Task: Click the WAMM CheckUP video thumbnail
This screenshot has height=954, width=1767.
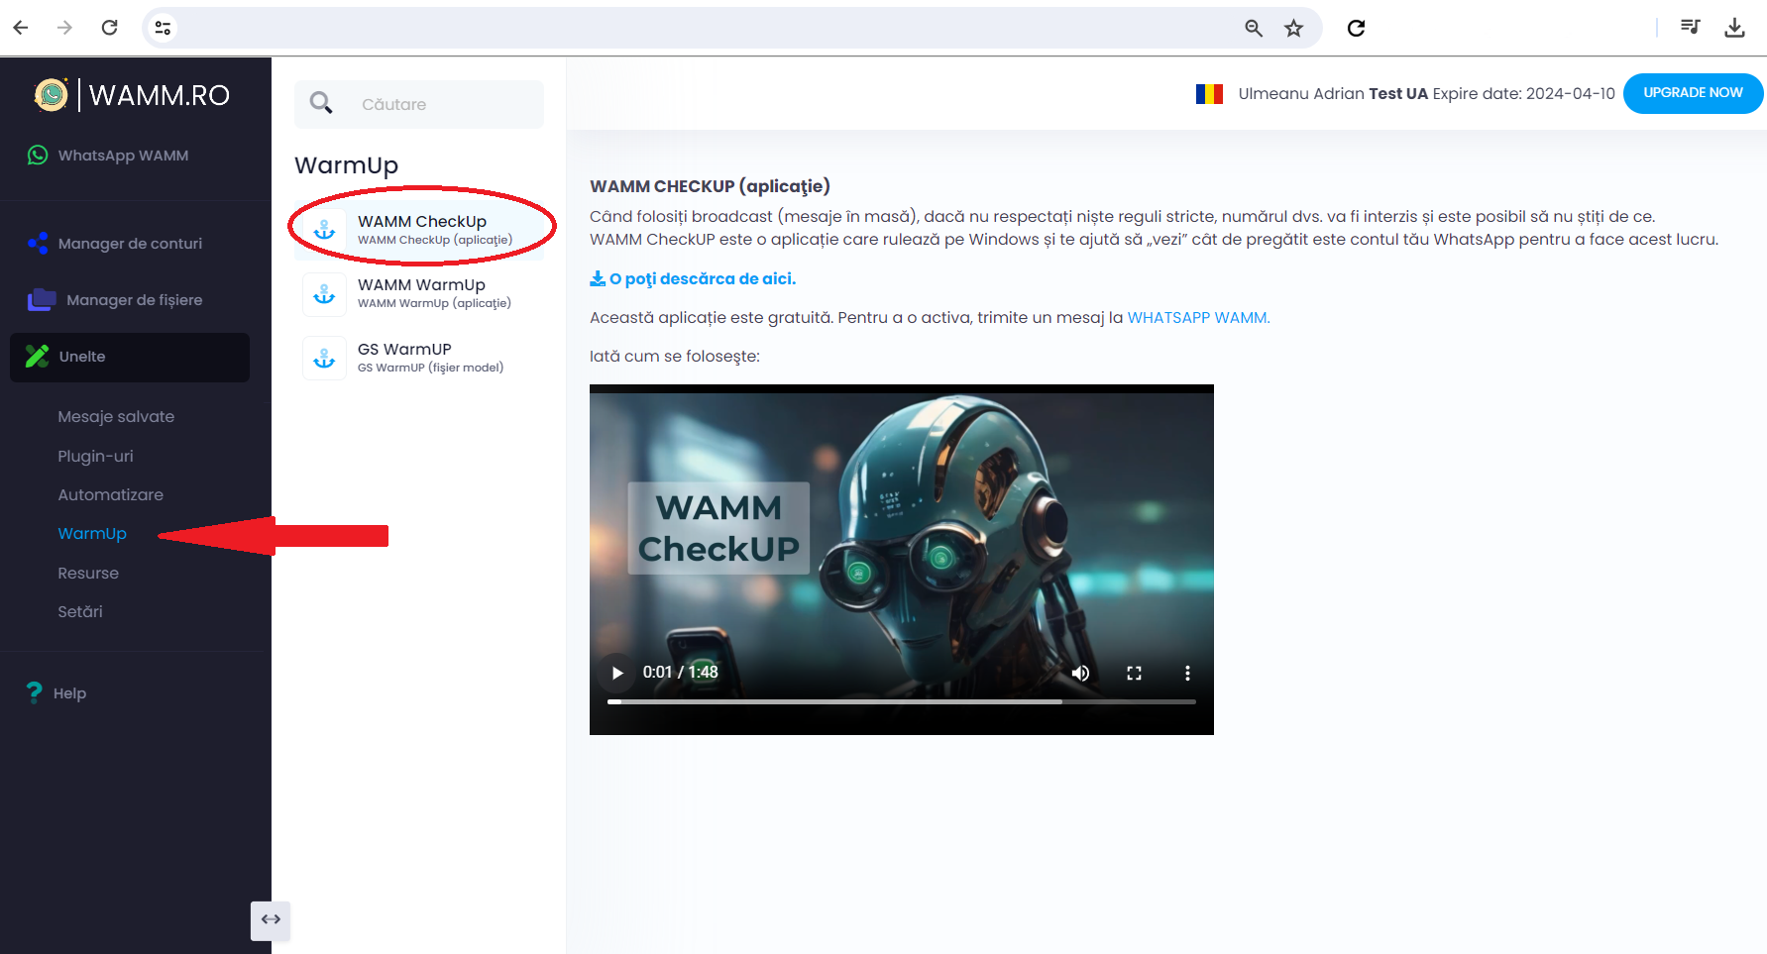Action: click(902, 560)
